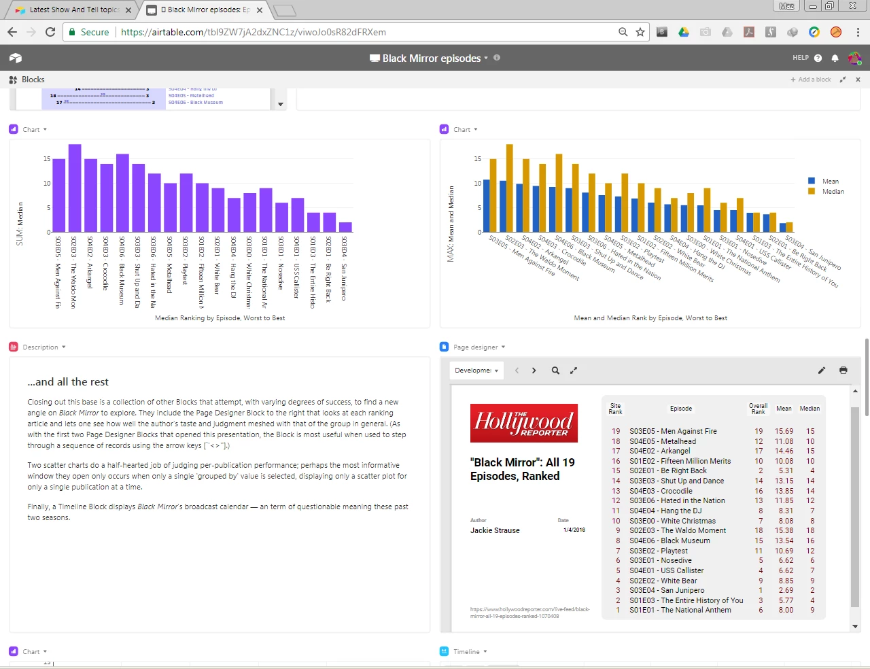Edit the page layout with the pencil icon

pyautogui.click(x=822, y=371)
